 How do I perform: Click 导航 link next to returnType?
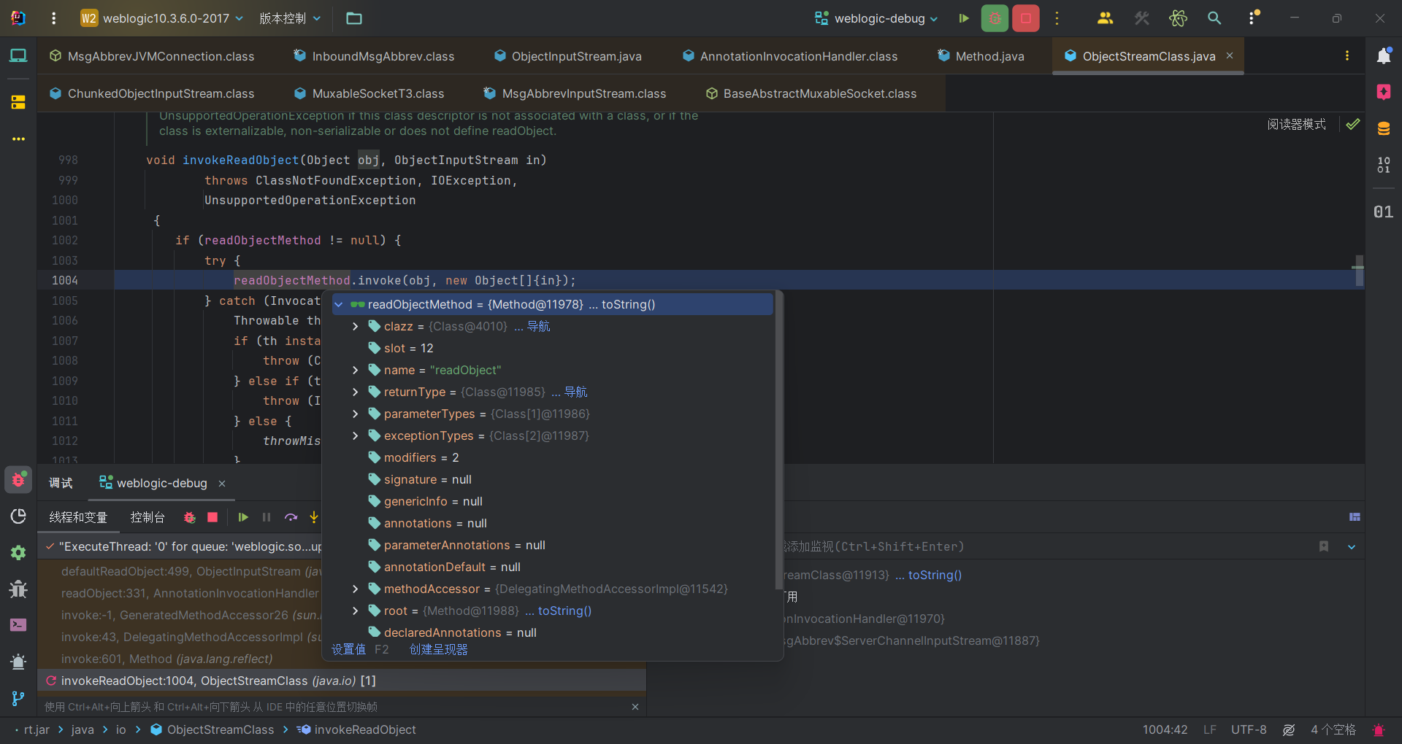pyautogui.click(x=575, y=392)
